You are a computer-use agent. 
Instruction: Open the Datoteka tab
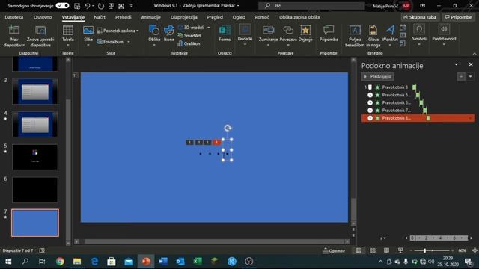[14, 17]
